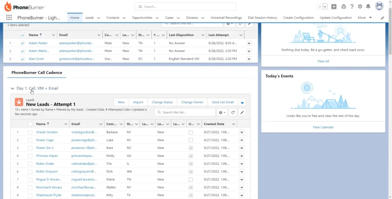Open the App Launcher grid icon
This screenshot has height=199, width=392.
[9, 18]
